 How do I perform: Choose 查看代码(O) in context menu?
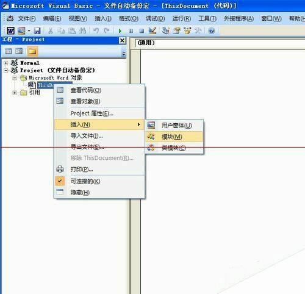pyautogui.click(x=99, y=90)
